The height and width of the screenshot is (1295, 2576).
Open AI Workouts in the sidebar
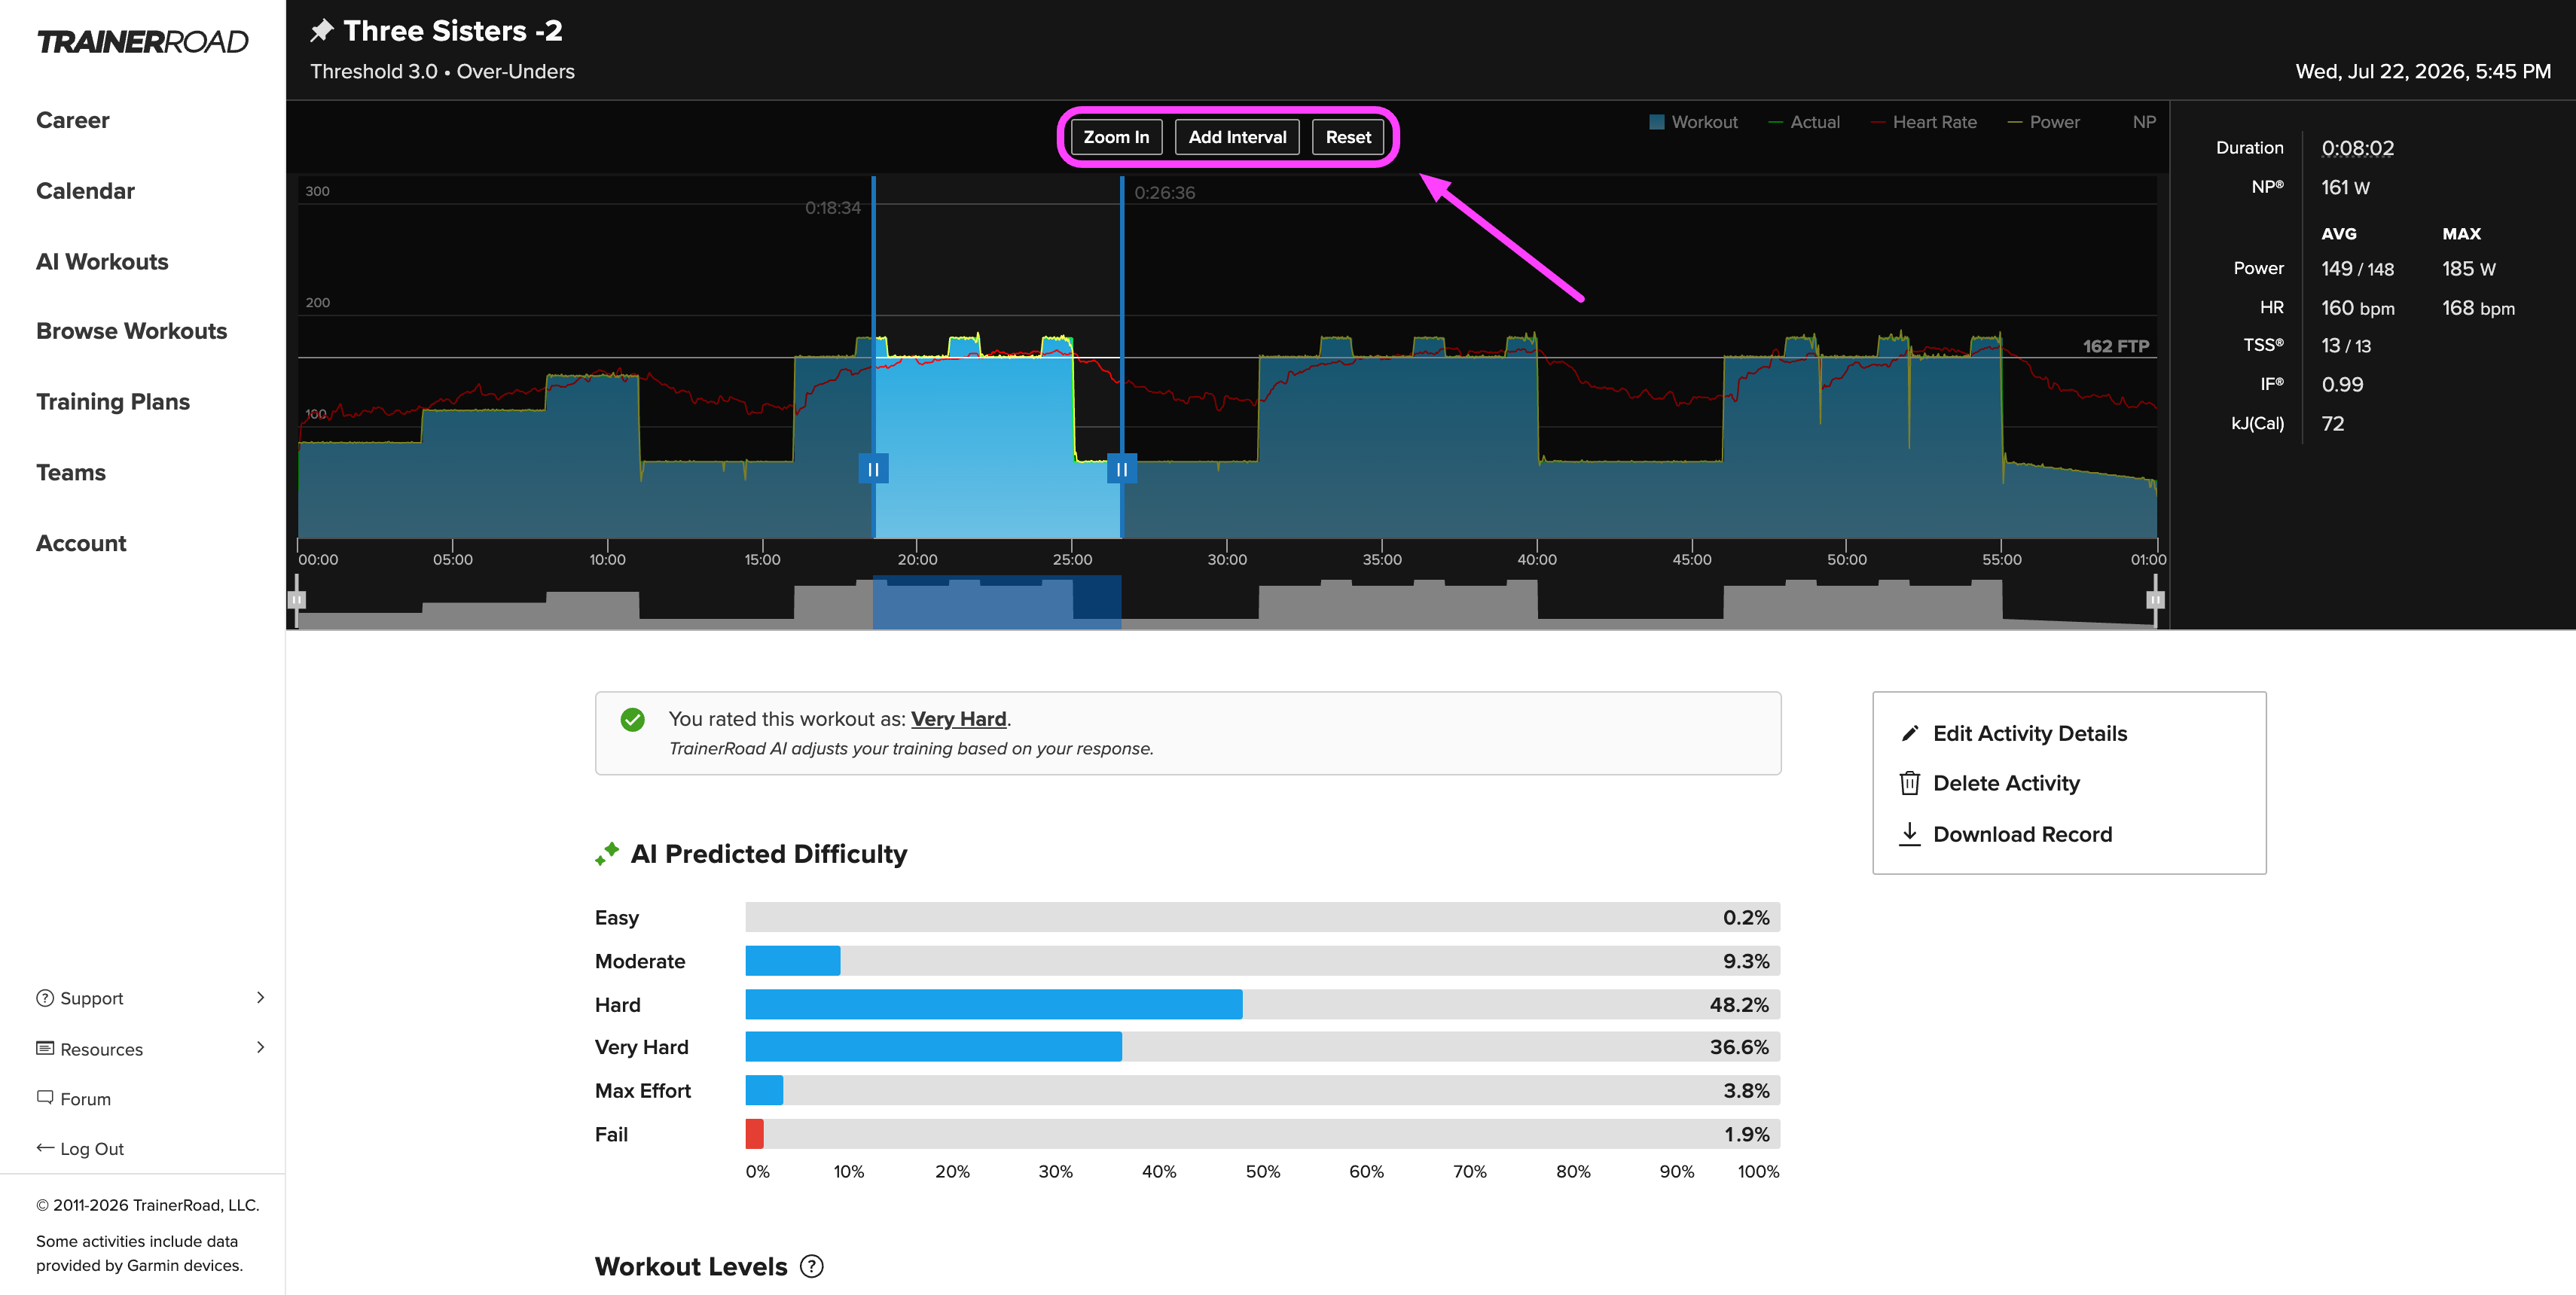[102, 262]
